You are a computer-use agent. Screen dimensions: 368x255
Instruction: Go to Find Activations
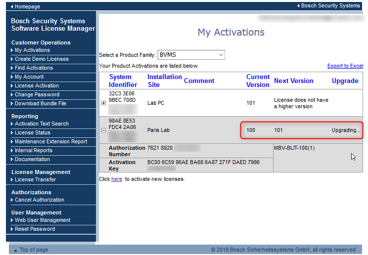[34, 68]
